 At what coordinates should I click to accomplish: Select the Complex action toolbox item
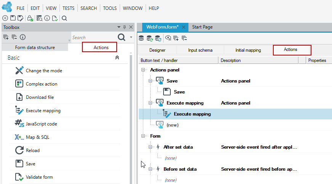(x=64, y=84)
